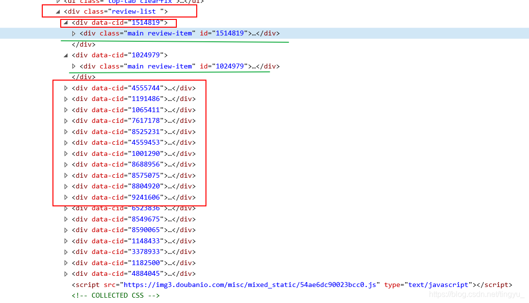Select the data-cid 9241606 row
This screenshot has width=529, height=303.
[134, 198]
